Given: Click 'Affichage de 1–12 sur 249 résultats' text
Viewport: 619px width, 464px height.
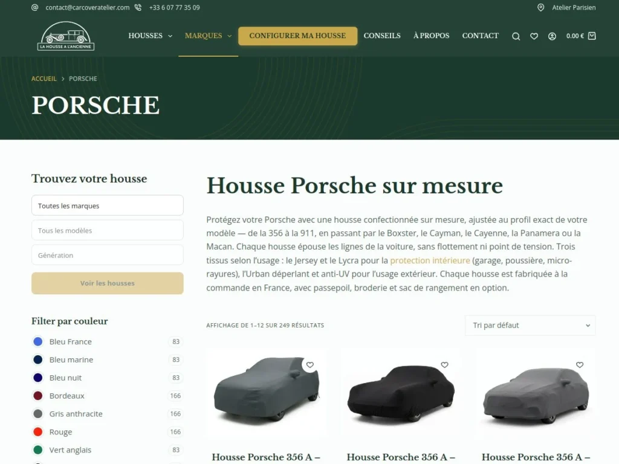Looking at the screenshot, I should tap(265, 325).
